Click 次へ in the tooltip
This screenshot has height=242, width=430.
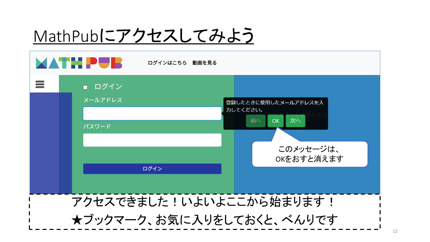tap(295, 121)
